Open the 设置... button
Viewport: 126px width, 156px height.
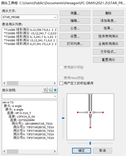(x=75, y=36)
